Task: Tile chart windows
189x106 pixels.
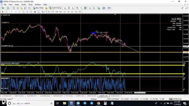Action: tap(85, 8)
